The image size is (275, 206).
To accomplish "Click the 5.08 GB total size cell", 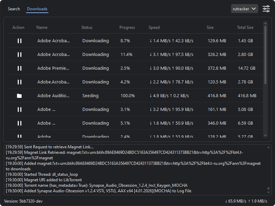I will (245, 110).
